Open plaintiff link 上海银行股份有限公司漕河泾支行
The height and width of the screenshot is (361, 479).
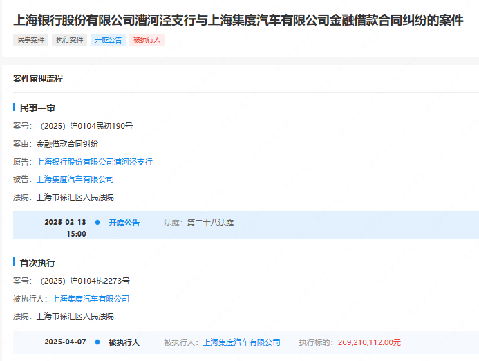click(94, 162)
